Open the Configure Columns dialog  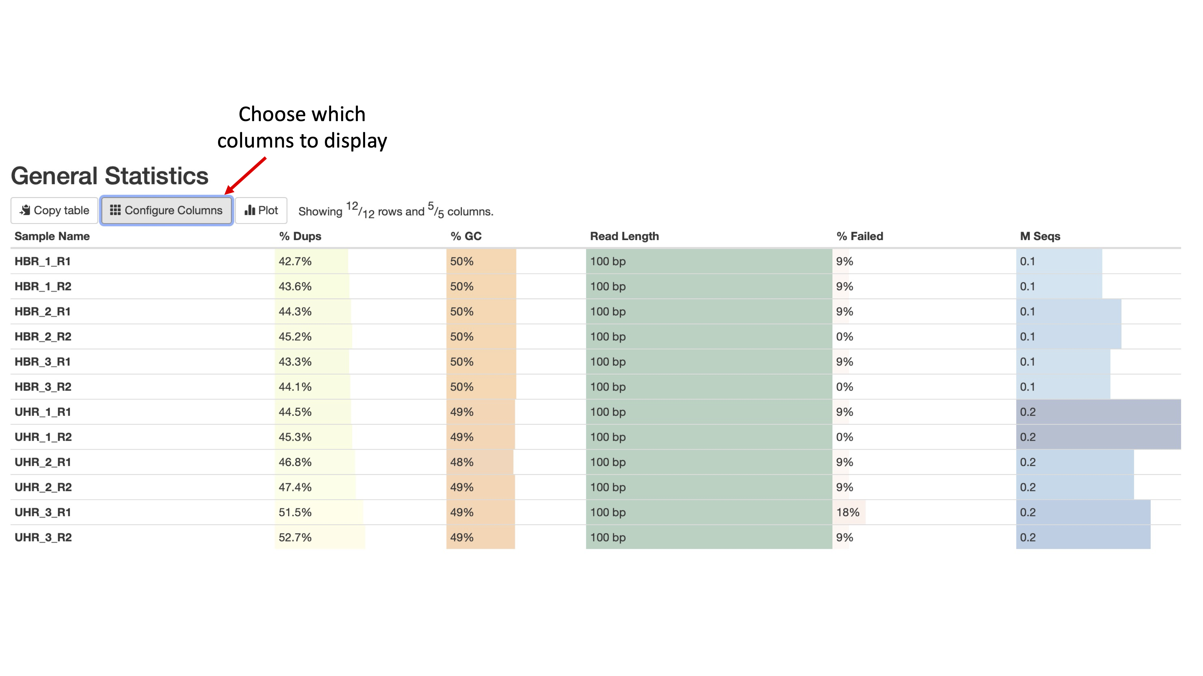(167, 210)
